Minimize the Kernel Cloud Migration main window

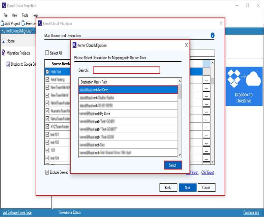pos(237,6)
